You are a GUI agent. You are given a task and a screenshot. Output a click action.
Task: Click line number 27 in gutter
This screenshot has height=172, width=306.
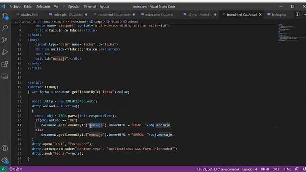pos(19,125)
